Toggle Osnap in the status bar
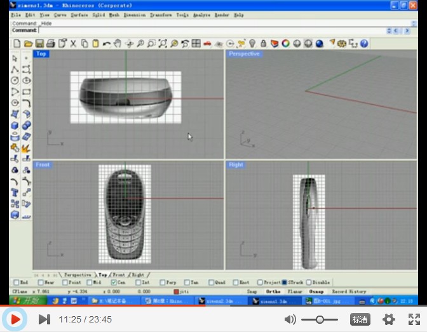The height and width of the screenshot is (332, 427). coord(316,291)
